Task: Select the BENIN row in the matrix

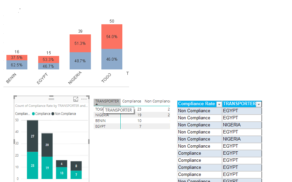Action: [x=132, y=121]
